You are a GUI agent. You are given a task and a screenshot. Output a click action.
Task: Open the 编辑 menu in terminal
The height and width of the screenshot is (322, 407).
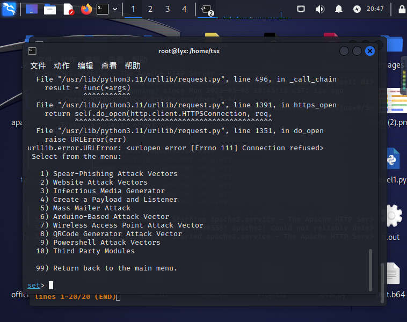coord(85,66)
